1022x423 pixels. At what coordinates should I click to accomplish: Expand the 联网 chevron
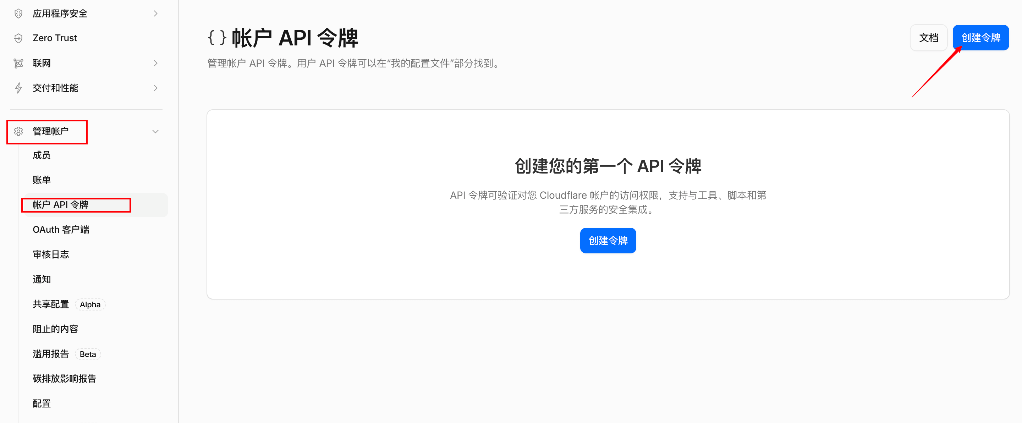(x=155, y=63)
